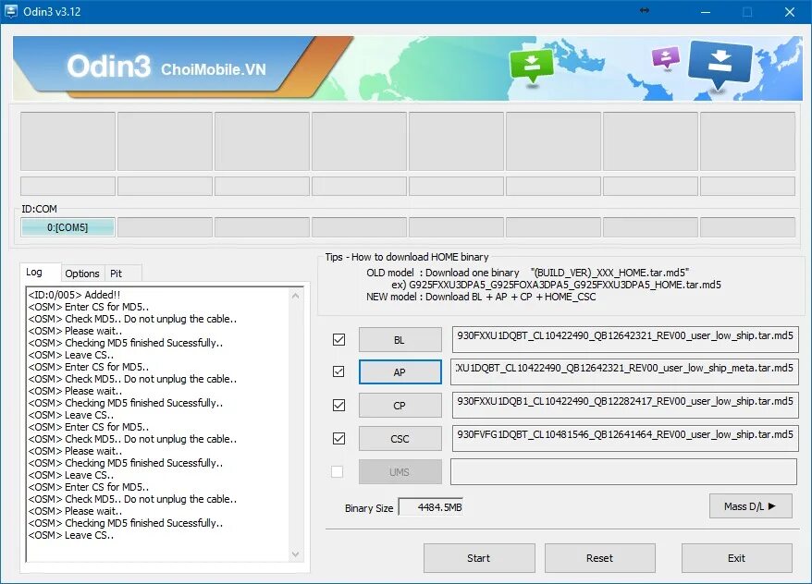Viewport: 812px width, 584px height.
Task: Minimize the Odin3 window
Action: (x=706, y=11)
